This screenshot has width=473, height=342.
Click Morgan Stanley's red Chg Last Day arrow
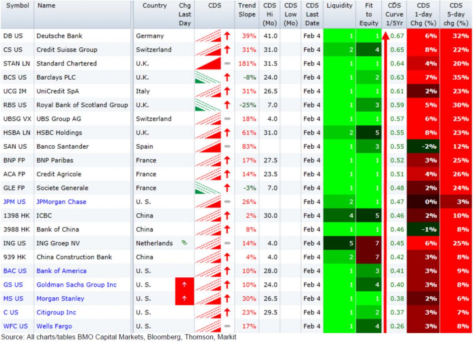(184, 298)
